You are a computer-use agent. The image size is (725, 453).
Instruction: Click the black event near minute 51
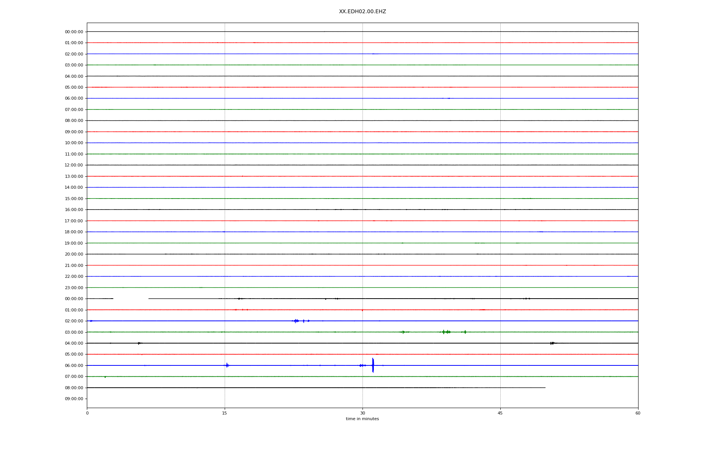[x=552, y=343]
